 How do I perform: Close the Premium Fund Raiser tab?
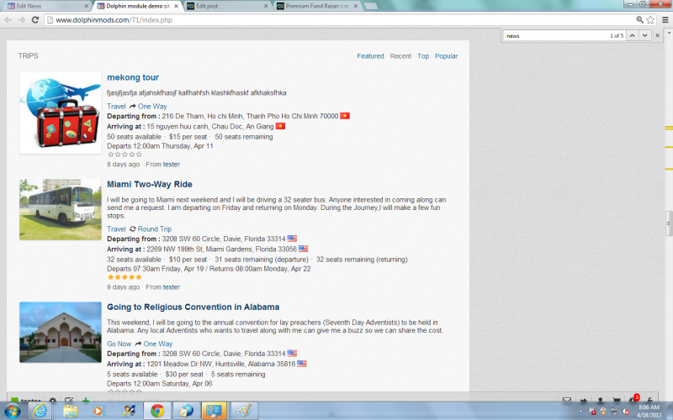point(356,6)
